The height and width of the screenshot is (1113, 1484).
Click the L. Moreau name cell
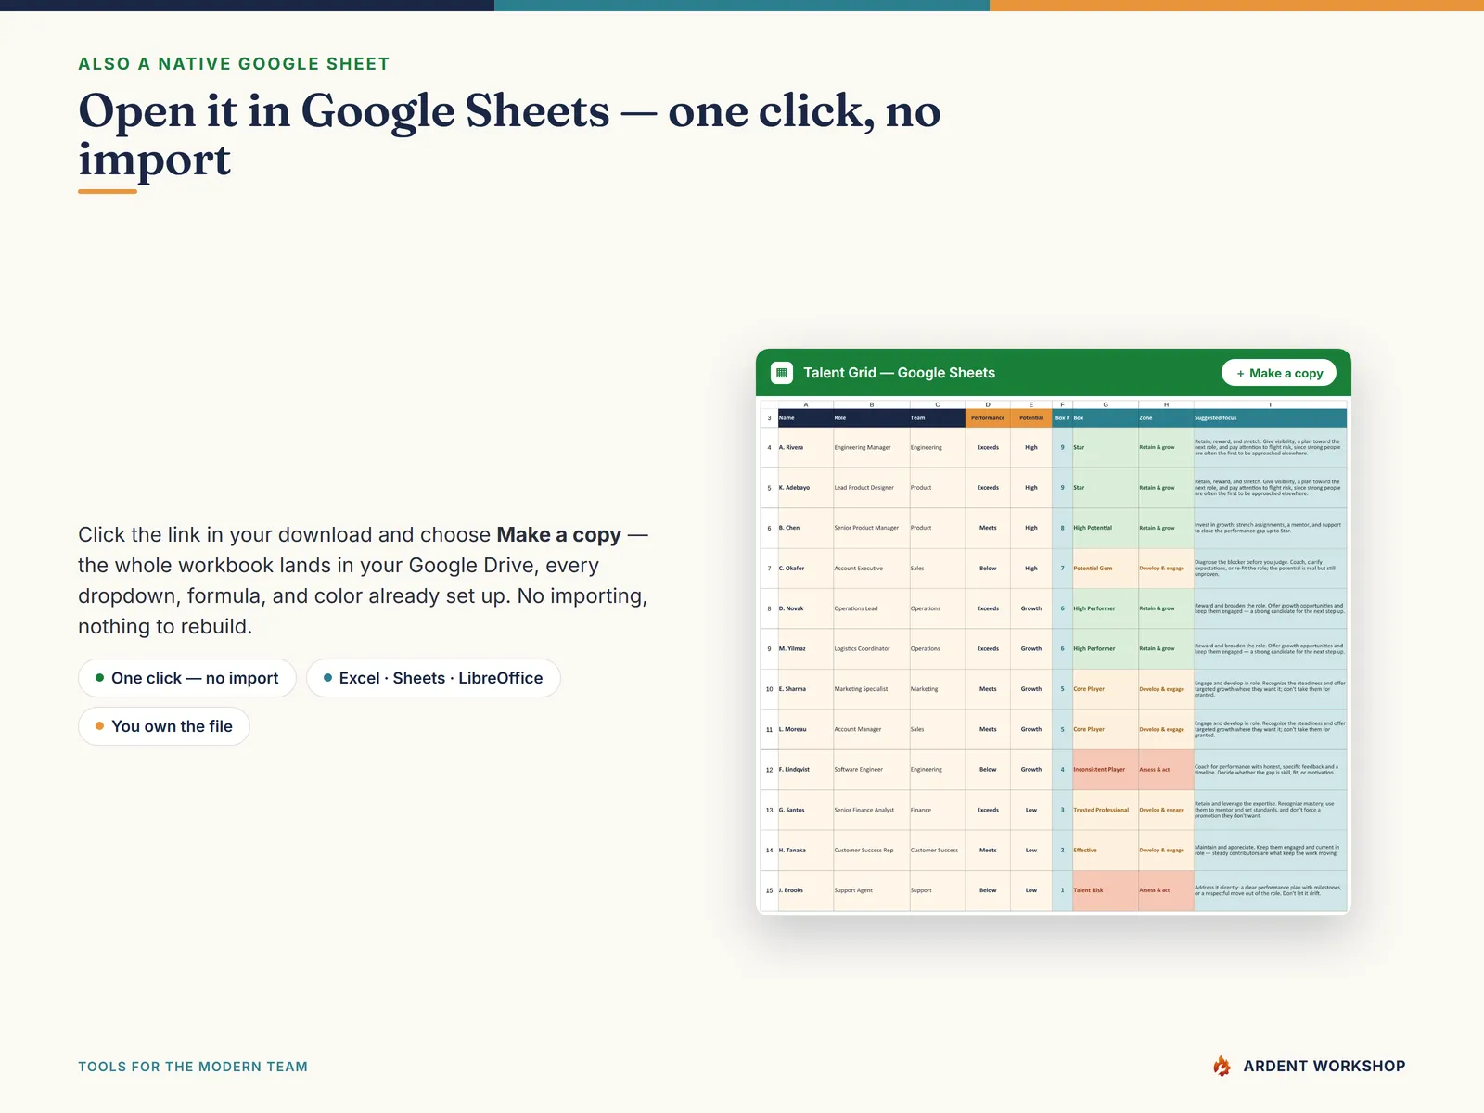coord(805,730)
